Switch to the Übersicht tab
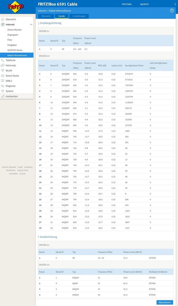This screenshot has width=178, height=306. click(46, 16)
